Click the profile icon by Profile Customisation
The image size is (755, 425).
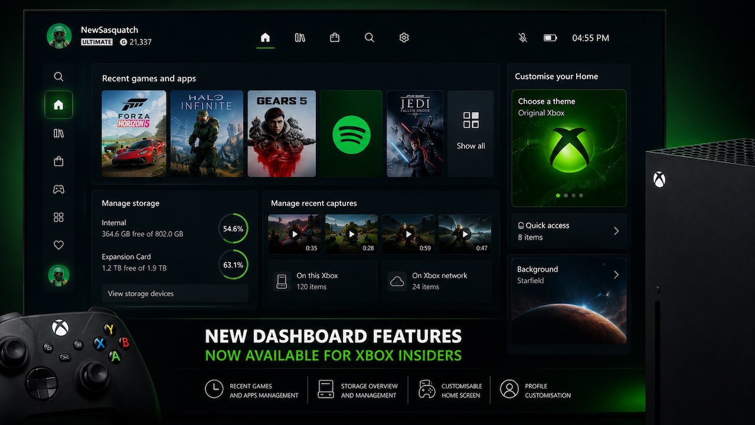509,389
